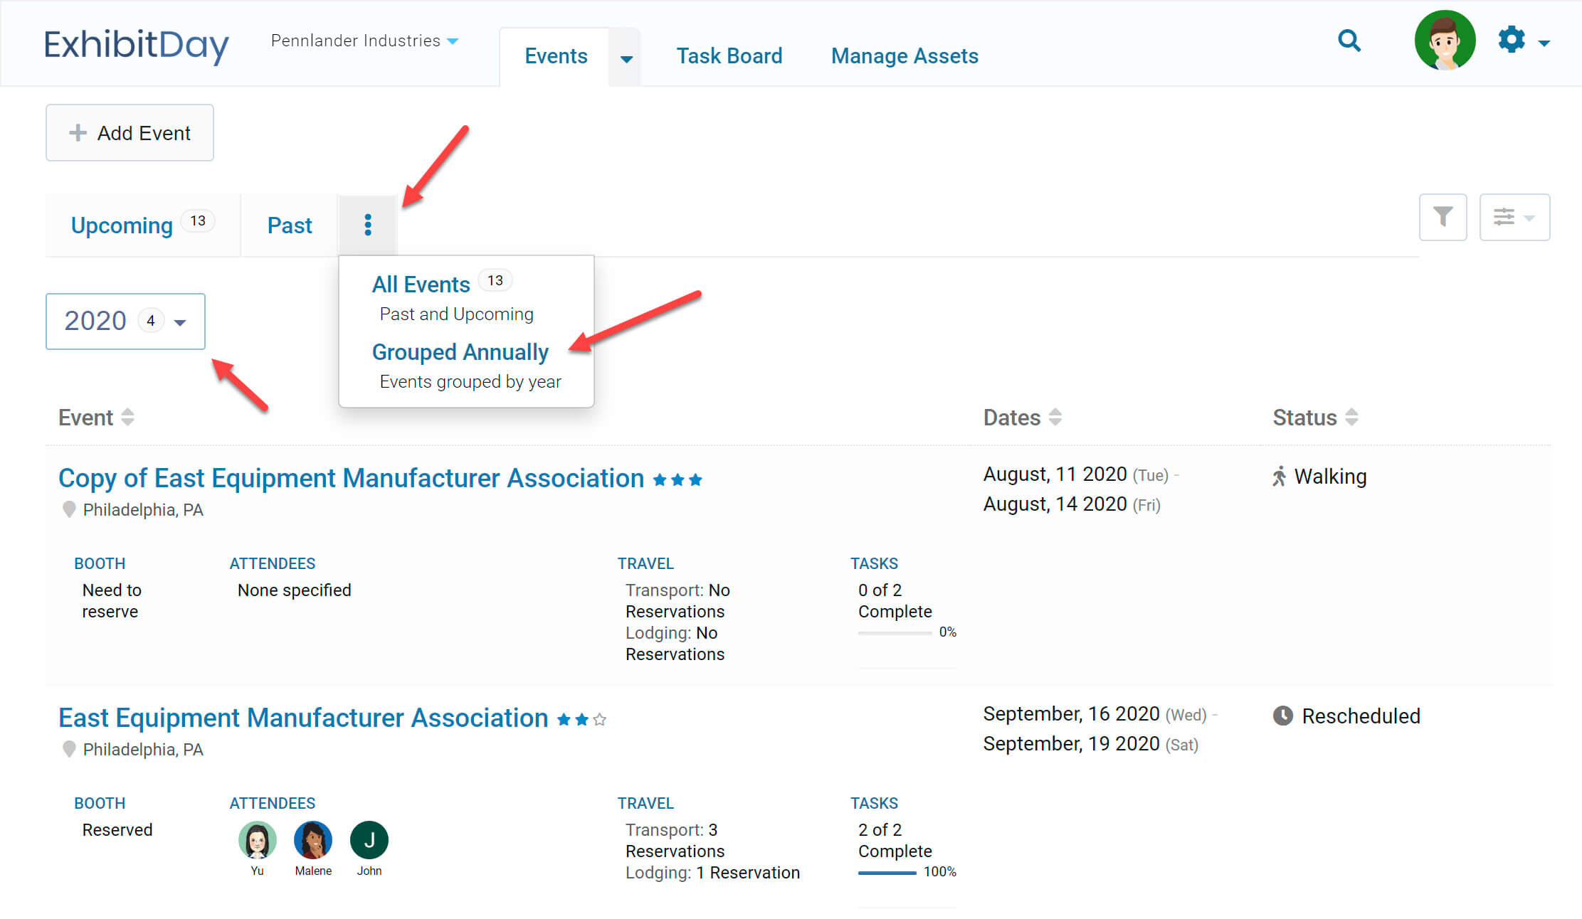Click the Rescheduled clock icon
Screen dimensions: 1582x919
(x=1282, y=716)
